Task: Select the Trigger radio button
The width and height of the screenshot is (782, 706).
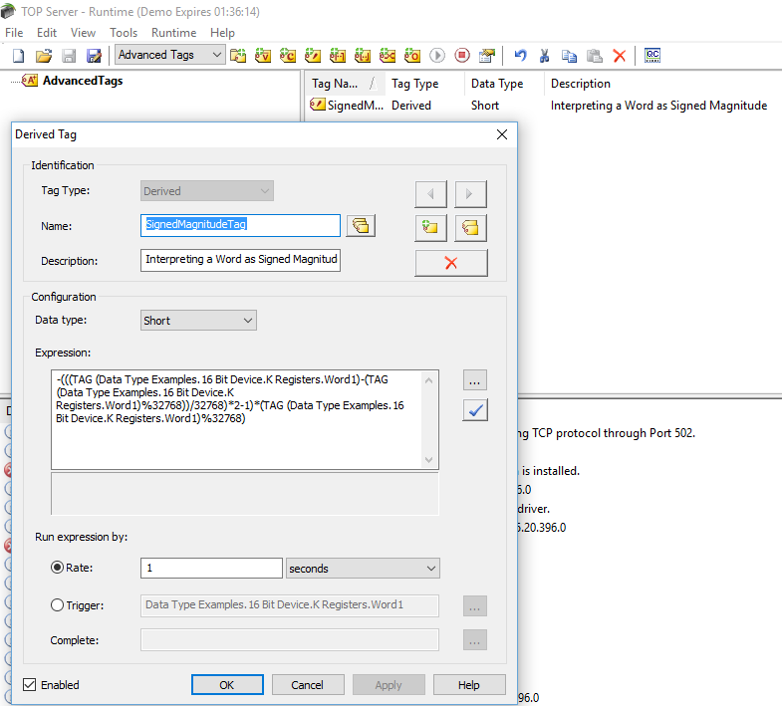Action: [x=58, y=605]
